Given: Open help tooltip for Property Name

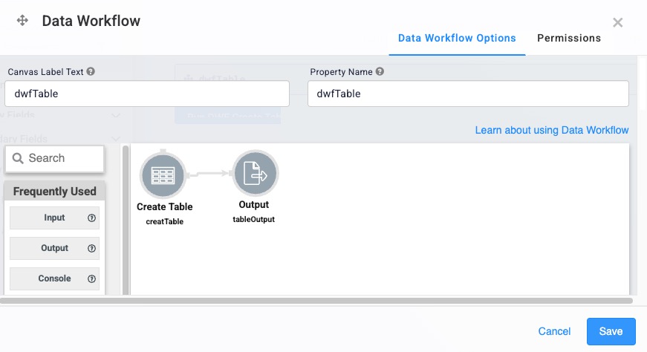Looking at the screenshot, I should 380,71.
